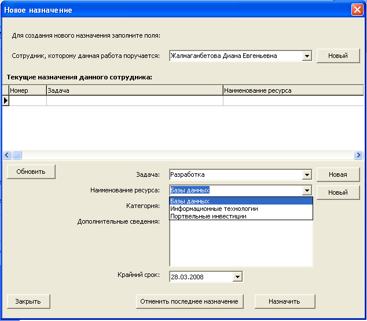Collapse the Наименование ресурса dropdown arrow
This screenshot has height=321, width=367.
point(307,190)
